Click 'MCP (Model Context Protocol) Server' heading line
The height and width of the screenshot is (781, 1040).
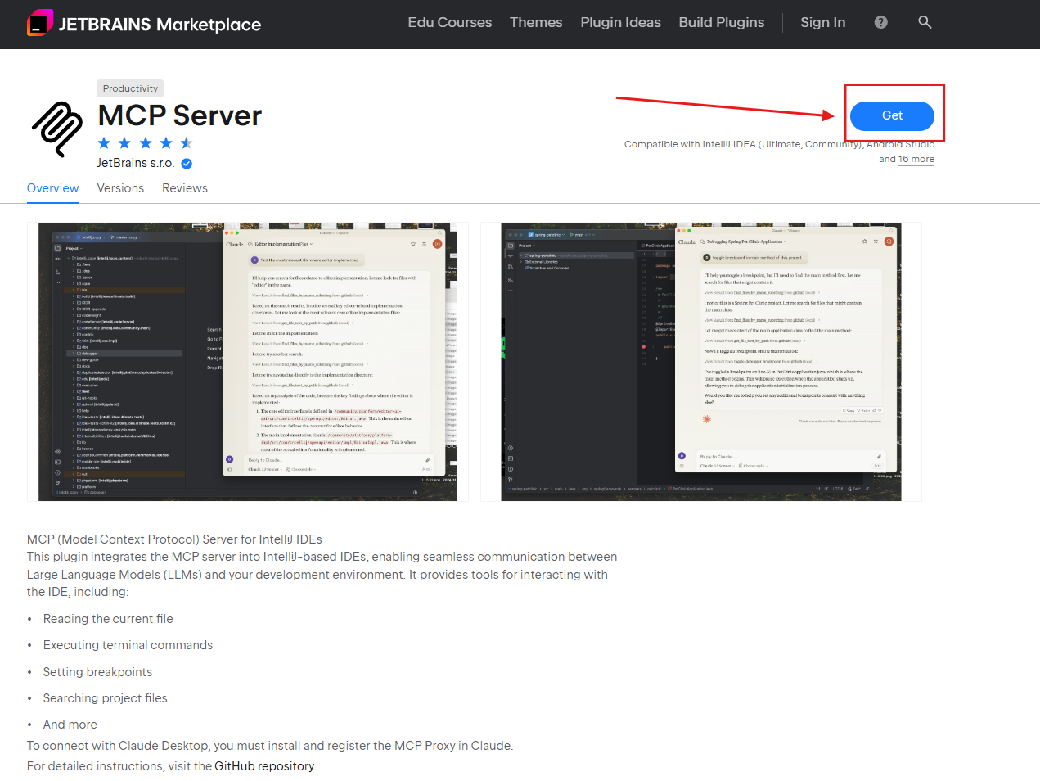coord(174,539)
